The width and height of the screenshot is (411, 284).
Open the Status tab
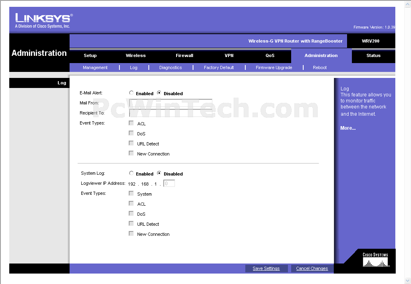click(373, 55)
